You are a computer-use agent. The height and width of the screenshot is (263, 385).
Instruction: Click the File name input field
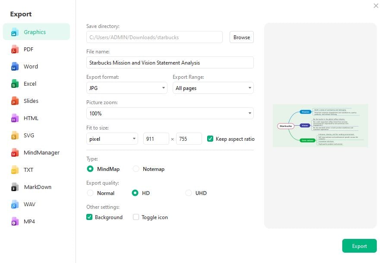coord(170,63)
